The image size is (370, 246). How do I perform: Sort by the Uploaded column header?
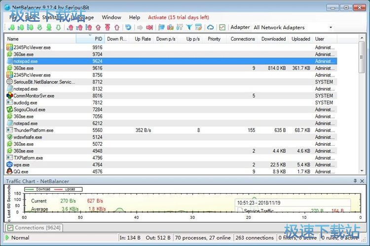300,39
